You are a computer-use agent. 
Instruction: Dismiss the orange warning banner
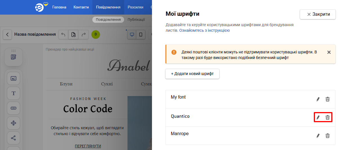coord(329,52)
